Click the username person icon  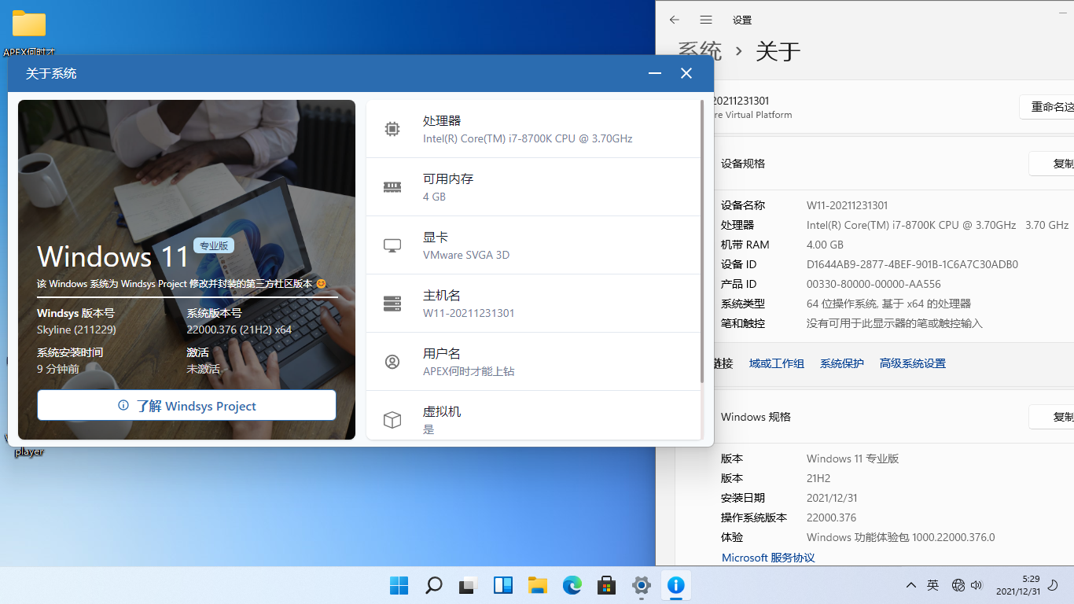click(x=392, y=362)
